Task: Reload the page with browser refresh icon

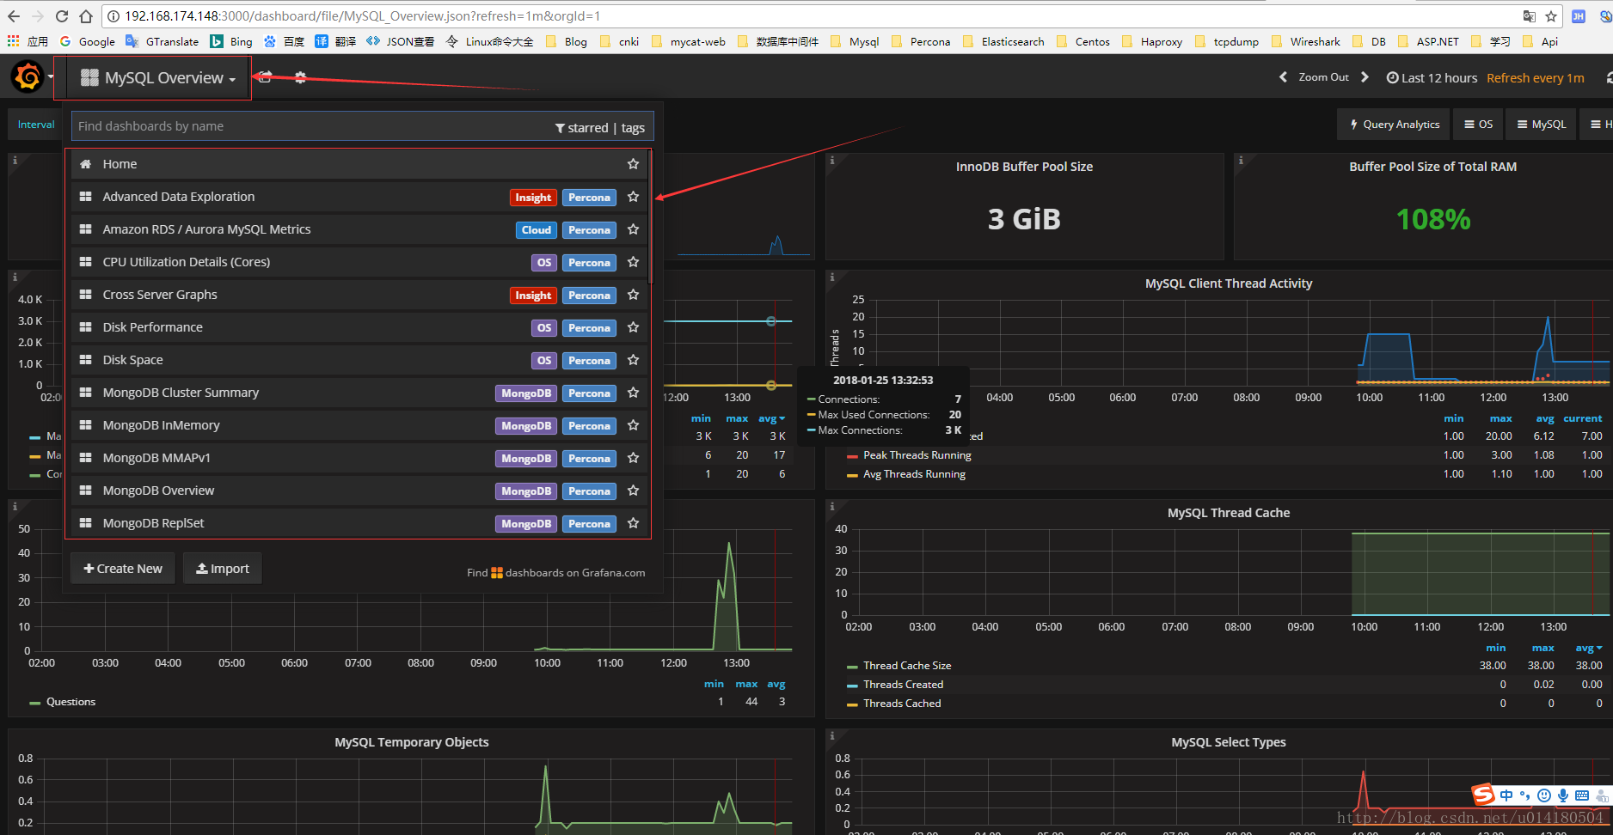Action: tap(61, 16)
